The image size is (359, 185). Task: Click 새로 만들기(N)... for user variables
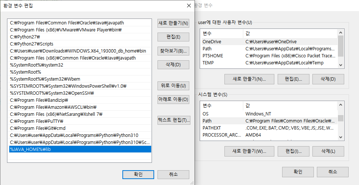249,79
